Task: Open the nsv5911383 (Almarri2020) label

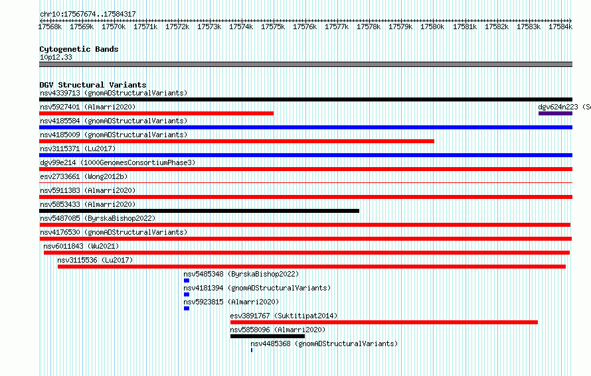Action: coord(88,190)
